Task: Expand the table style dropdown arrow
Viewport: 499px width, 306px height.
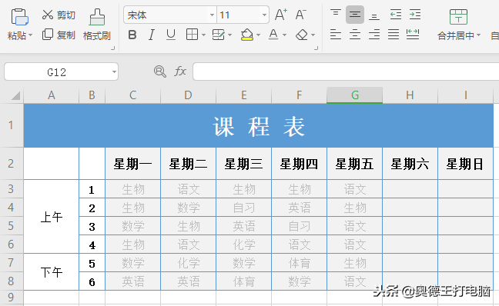Action: tap(230, 35)
